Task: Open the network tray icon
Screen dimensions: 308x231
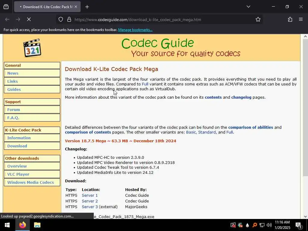Action: 262,225
